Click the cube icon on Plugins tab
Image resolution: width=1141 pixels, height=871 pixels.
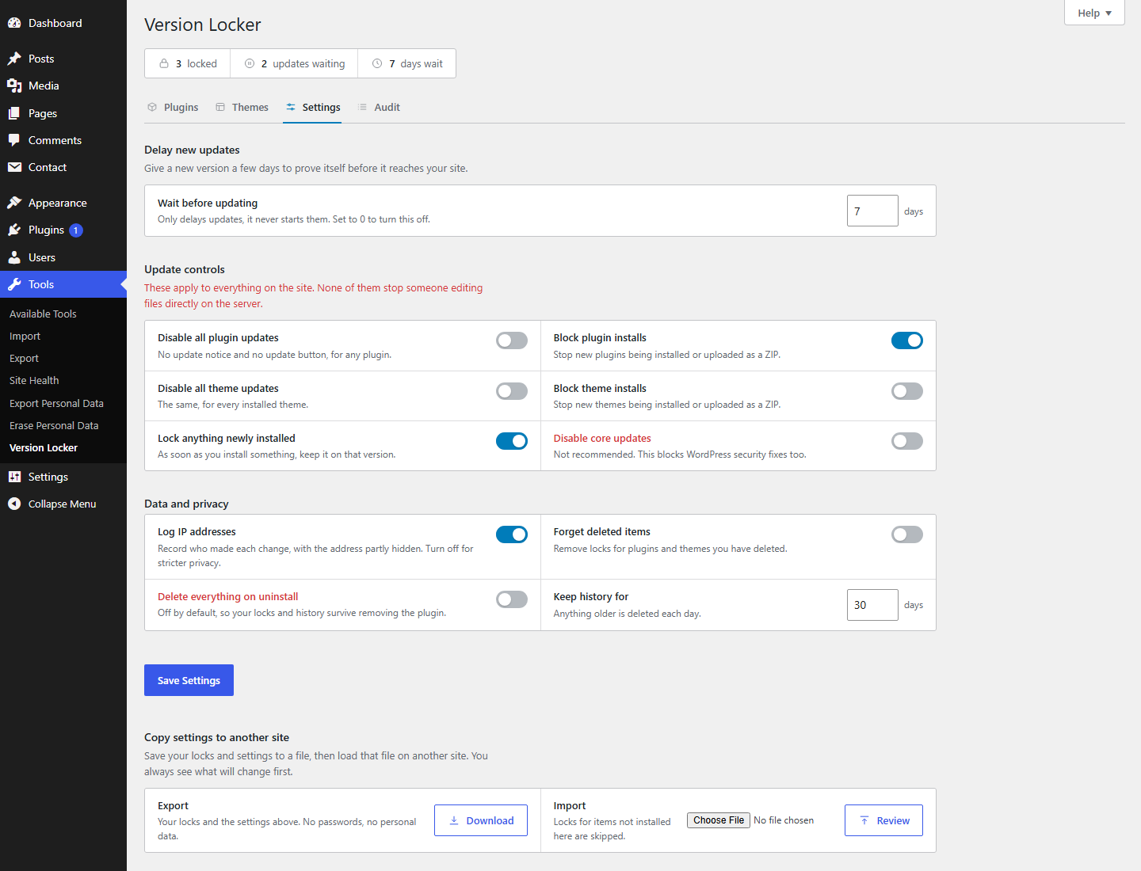152,107
